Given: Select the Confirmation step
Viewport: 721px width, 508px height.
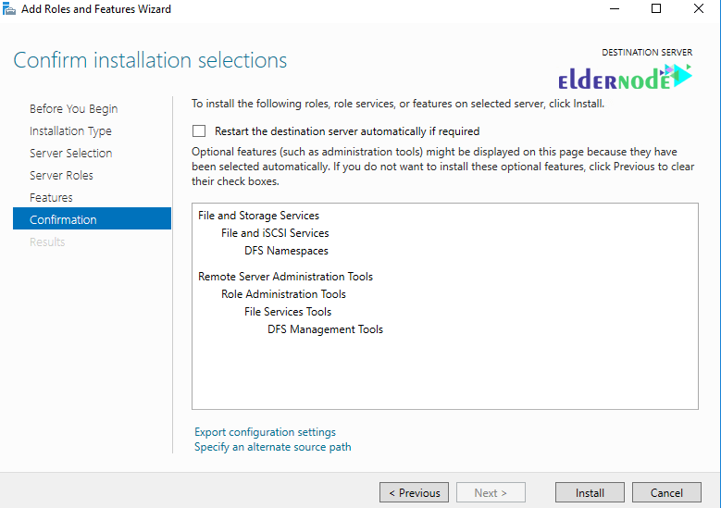Looking at the screenshot, I should tap(92, 218).
